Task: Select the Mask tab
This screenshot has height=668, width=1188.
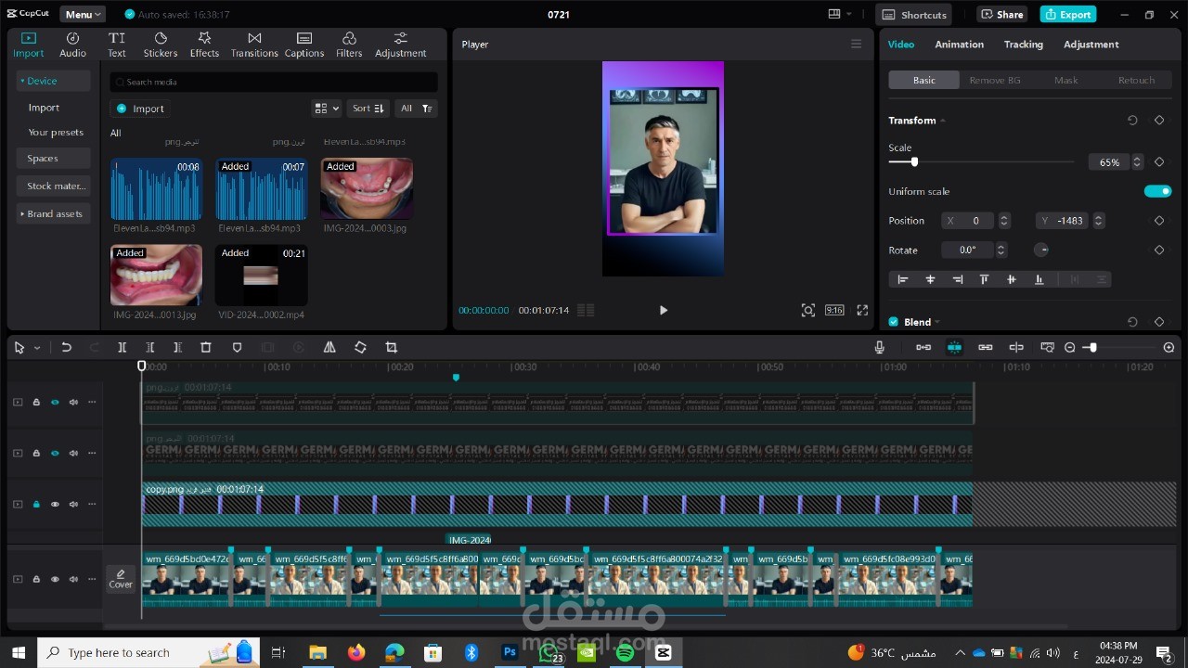Action: pyautogui.click(x=1065, y=81)
